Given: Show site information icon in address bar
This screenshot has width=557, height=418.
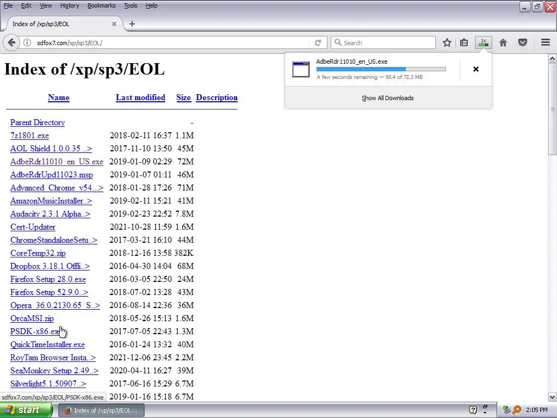Looking at the screenshot, I should coord(27,42).
